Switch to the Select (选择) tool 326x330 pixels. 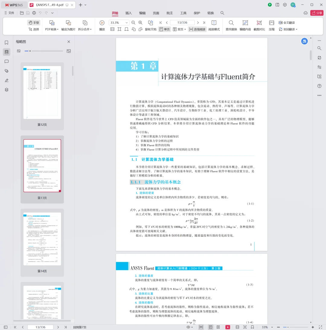[x=34, y=29]
